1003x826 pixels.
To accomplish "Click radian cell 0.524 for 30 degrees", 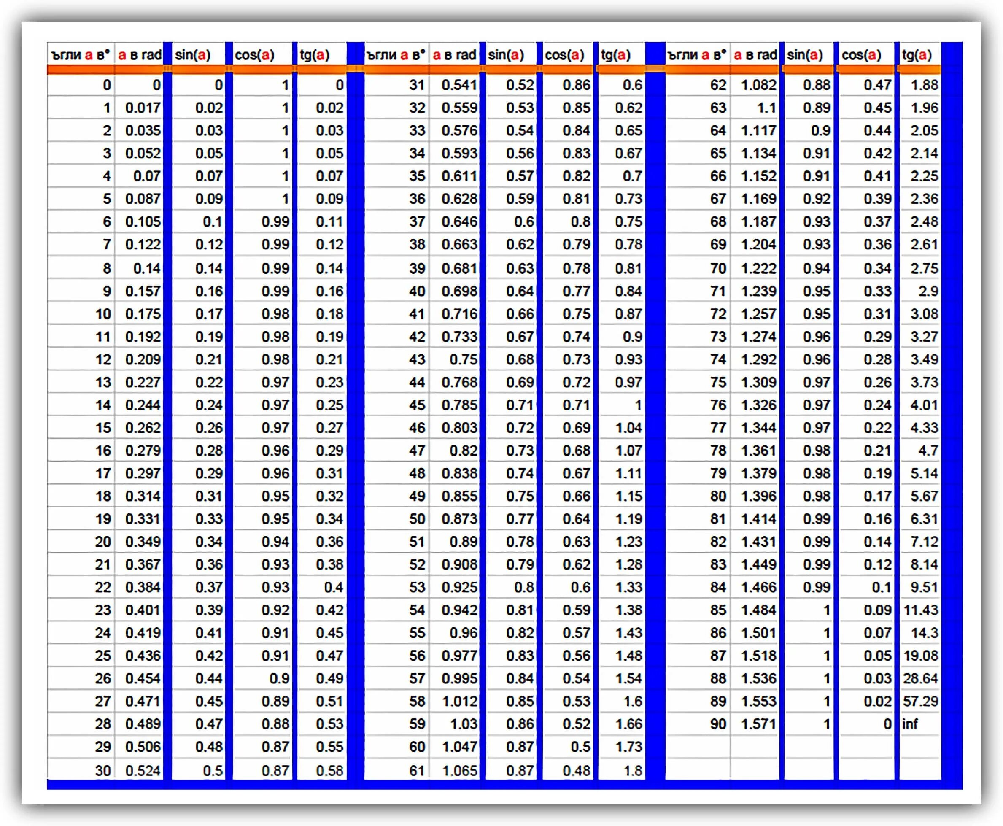I will [143, 770].
